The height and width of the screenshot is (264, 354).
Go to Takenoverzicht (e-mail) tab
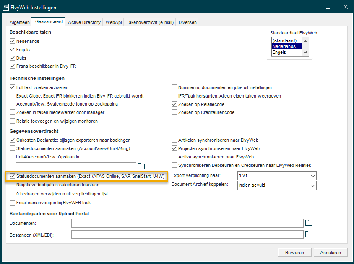[x=150, y=22]
